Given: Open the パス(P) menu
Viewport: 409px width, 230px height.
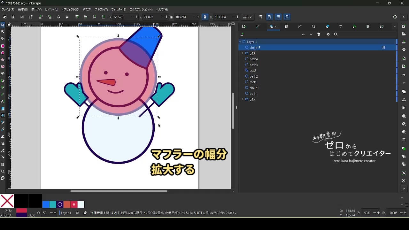Looking at the screenshot, I should 87,10.
